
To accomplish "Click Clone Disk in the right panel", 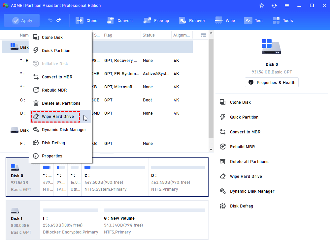I will point(240,102).
